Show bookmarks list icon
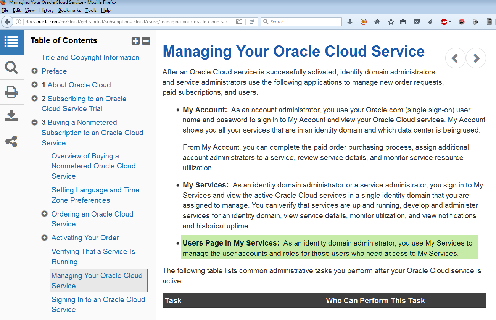Image resolution: width=496 pixels, height=320 pixels. 403,22
